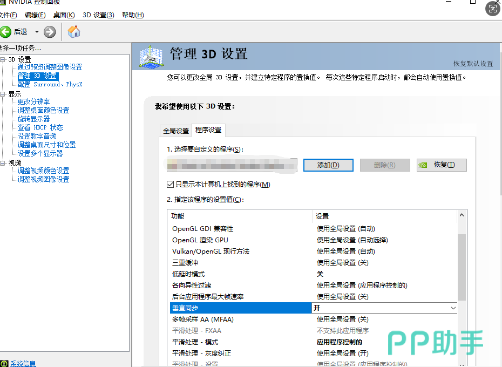Open the 垂直同步 value dropdown
Screen dimensions: 502x367
pos(453,308)
